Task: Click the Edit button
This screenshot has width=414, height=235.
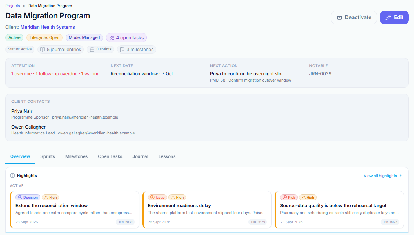Action: (x=394, y=17)
